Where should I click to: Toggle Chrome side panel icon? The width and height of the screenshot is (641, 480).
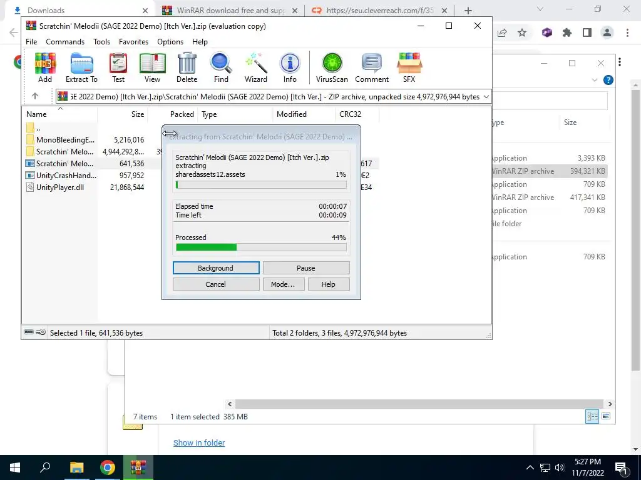(x=587, y=32)
